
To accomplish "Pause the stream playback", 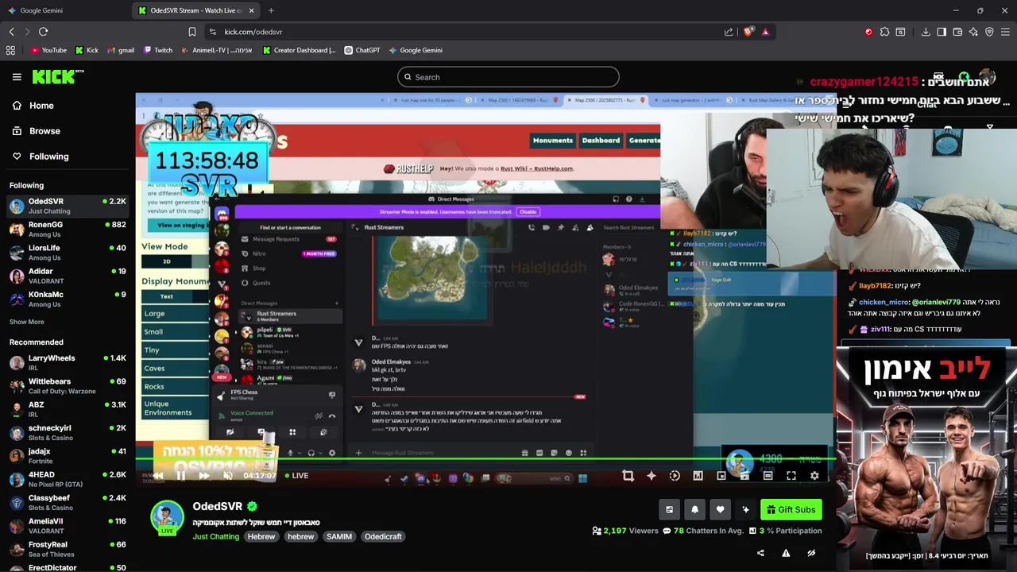I will pyautogui.click(x=180, y=476).
